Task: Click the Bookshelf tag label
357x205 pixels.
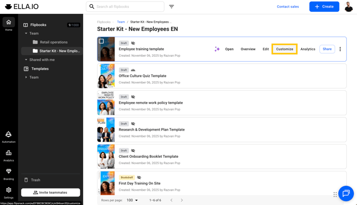Action: [127, 177]
